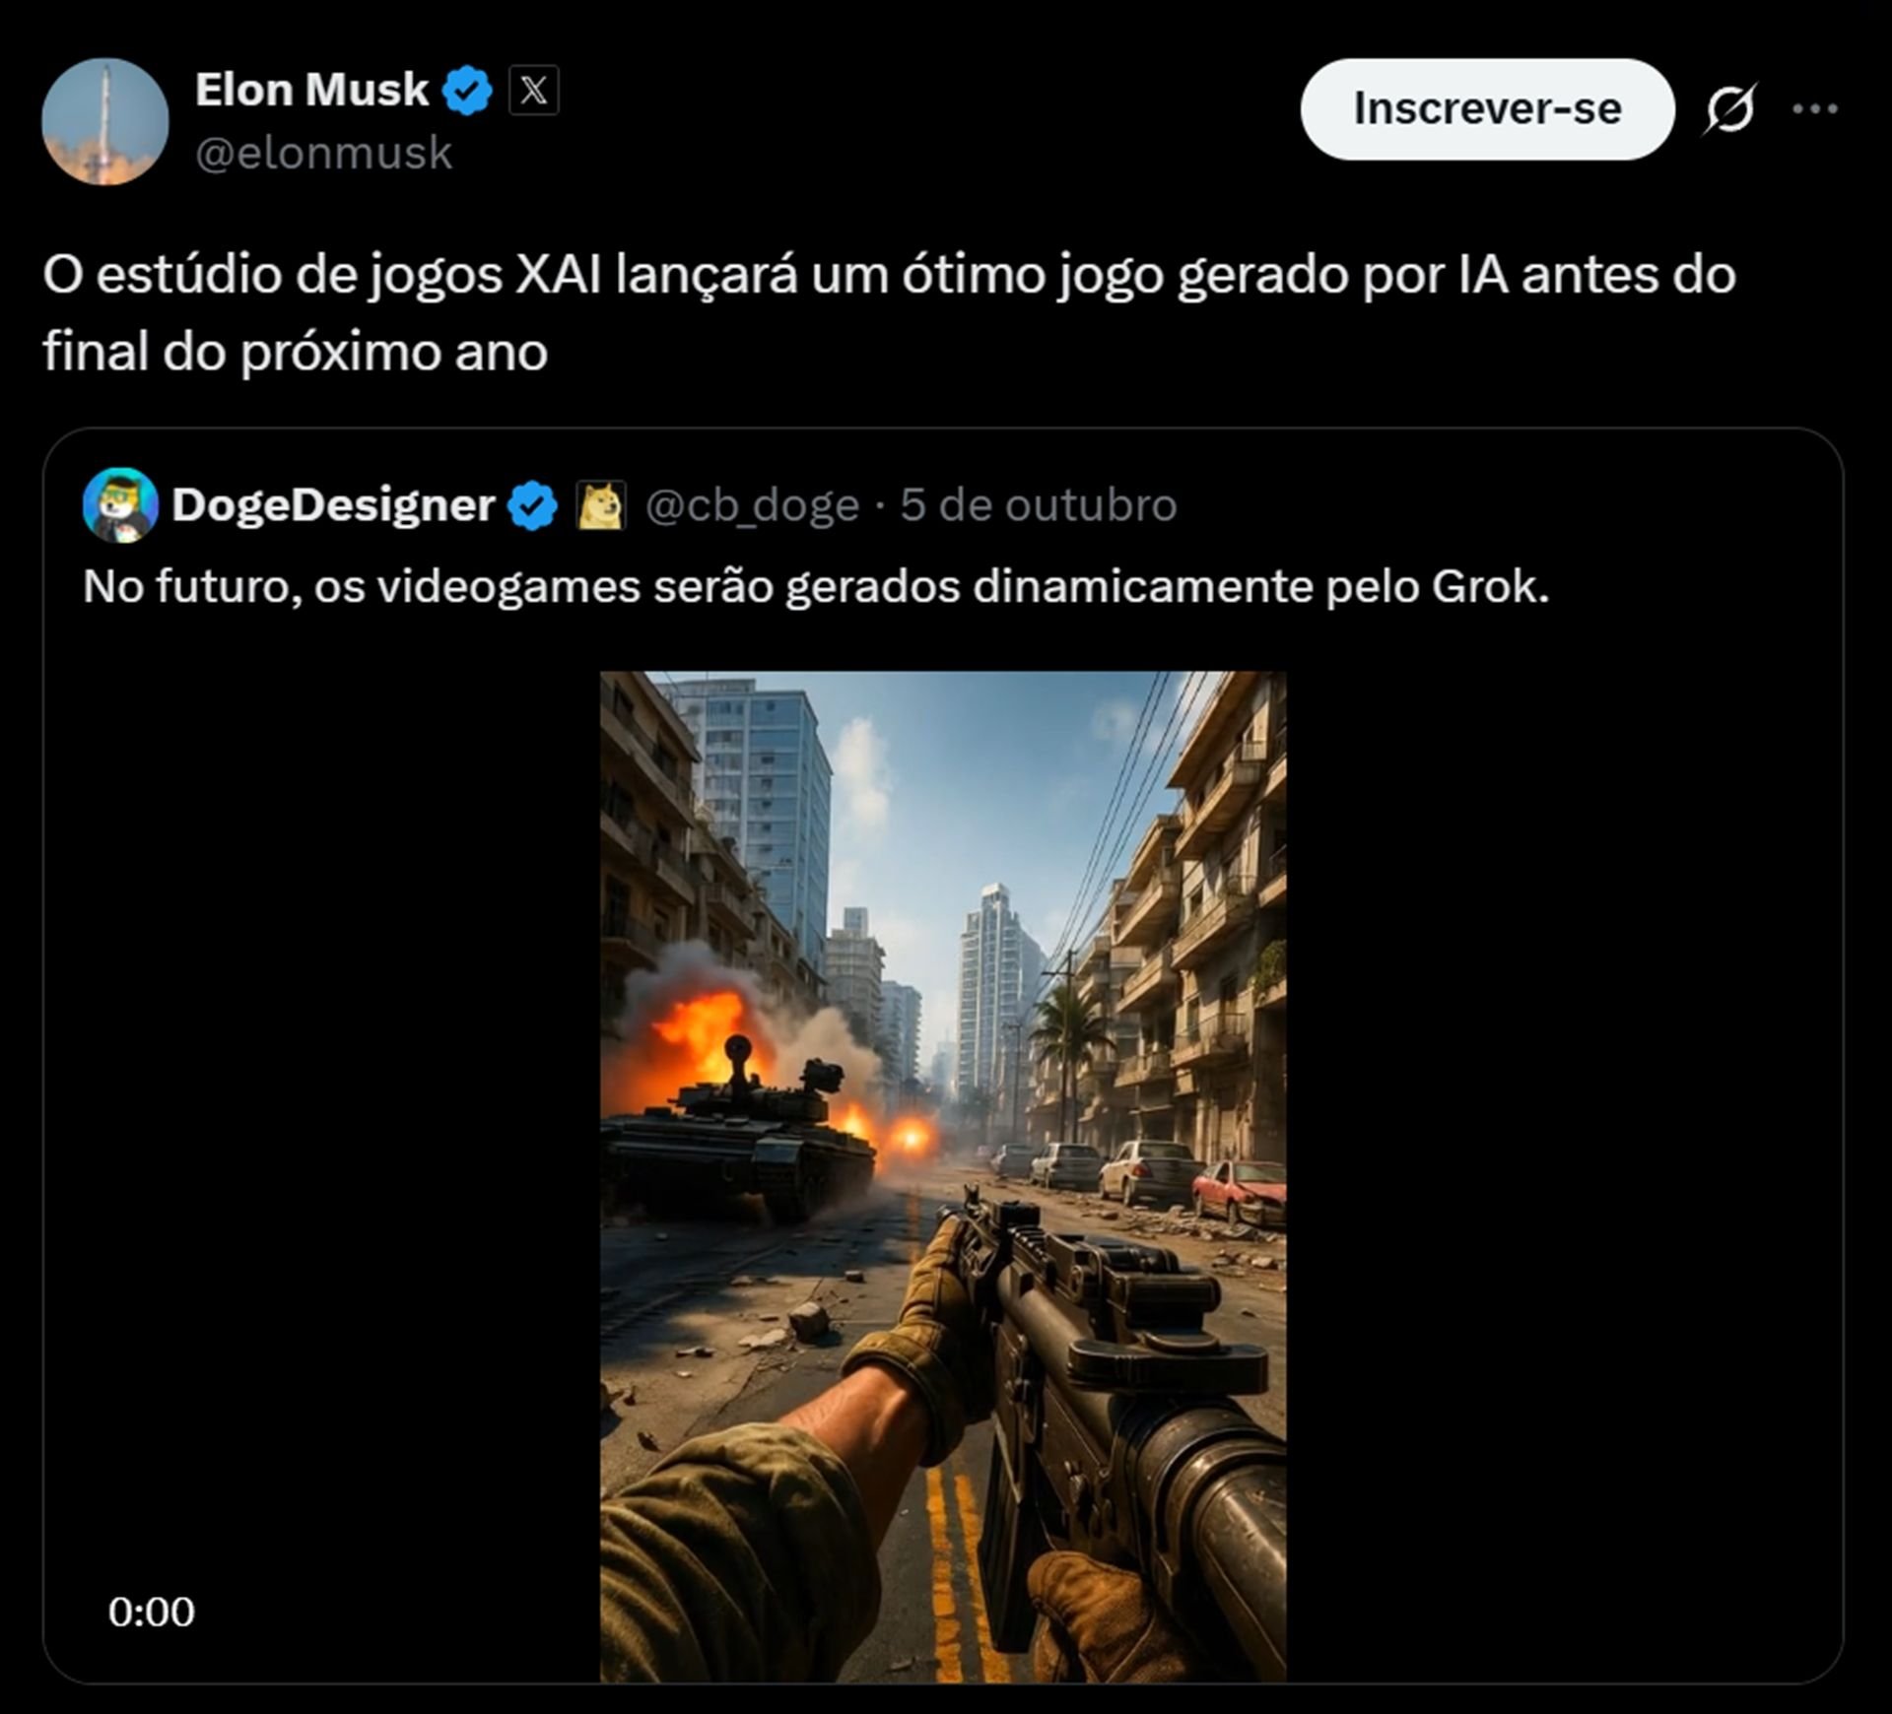Click the main tweet text about XAI
Viewport: 1892px width, 1714px height.
(889, 313)
